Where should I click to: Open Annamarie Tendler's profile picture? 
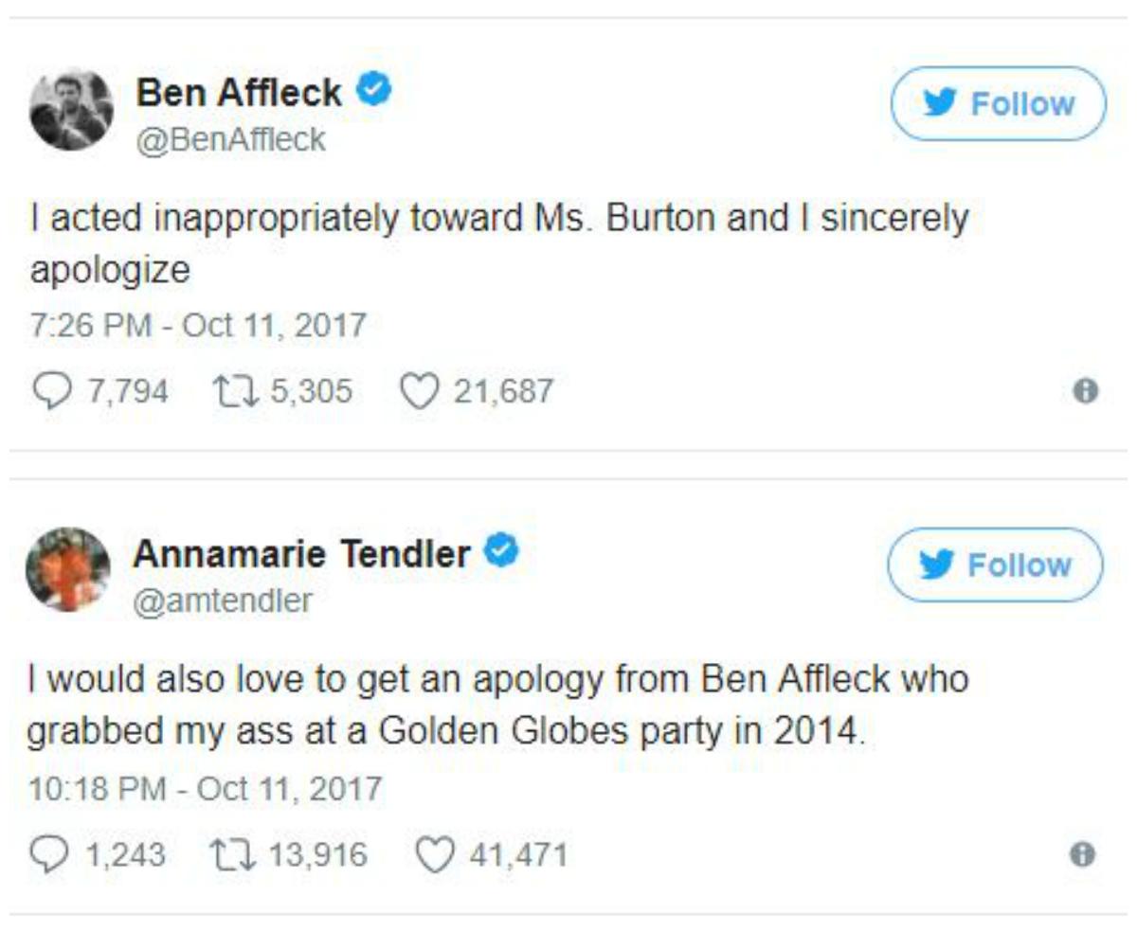click(x=68, y=569)
